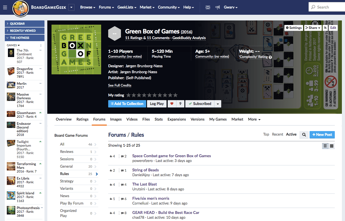Click the Green Box of Games cover image
Viewport: 345px width, 221px height.
pyautogui.click(x=76, y=50)
